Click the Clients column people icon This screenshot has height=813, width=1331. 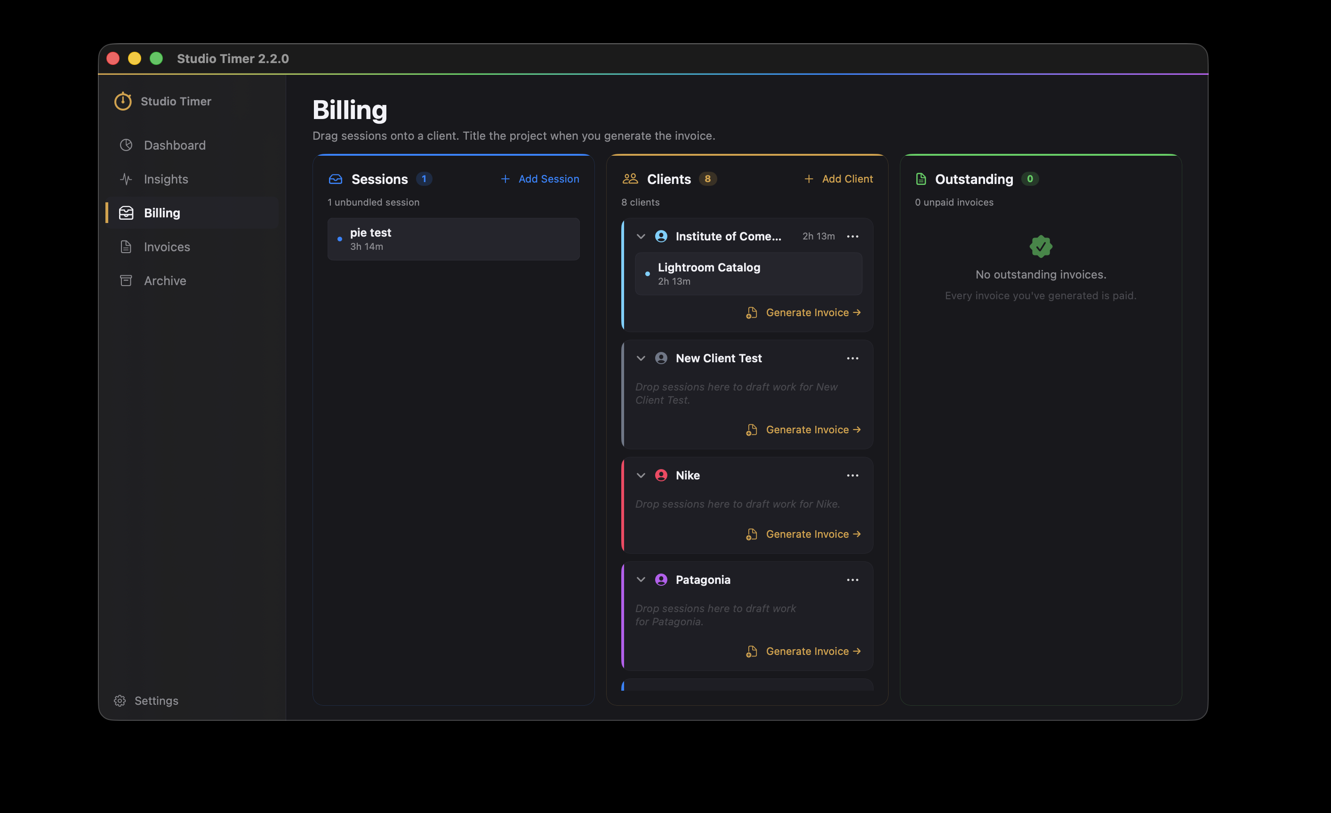(630, 179)
